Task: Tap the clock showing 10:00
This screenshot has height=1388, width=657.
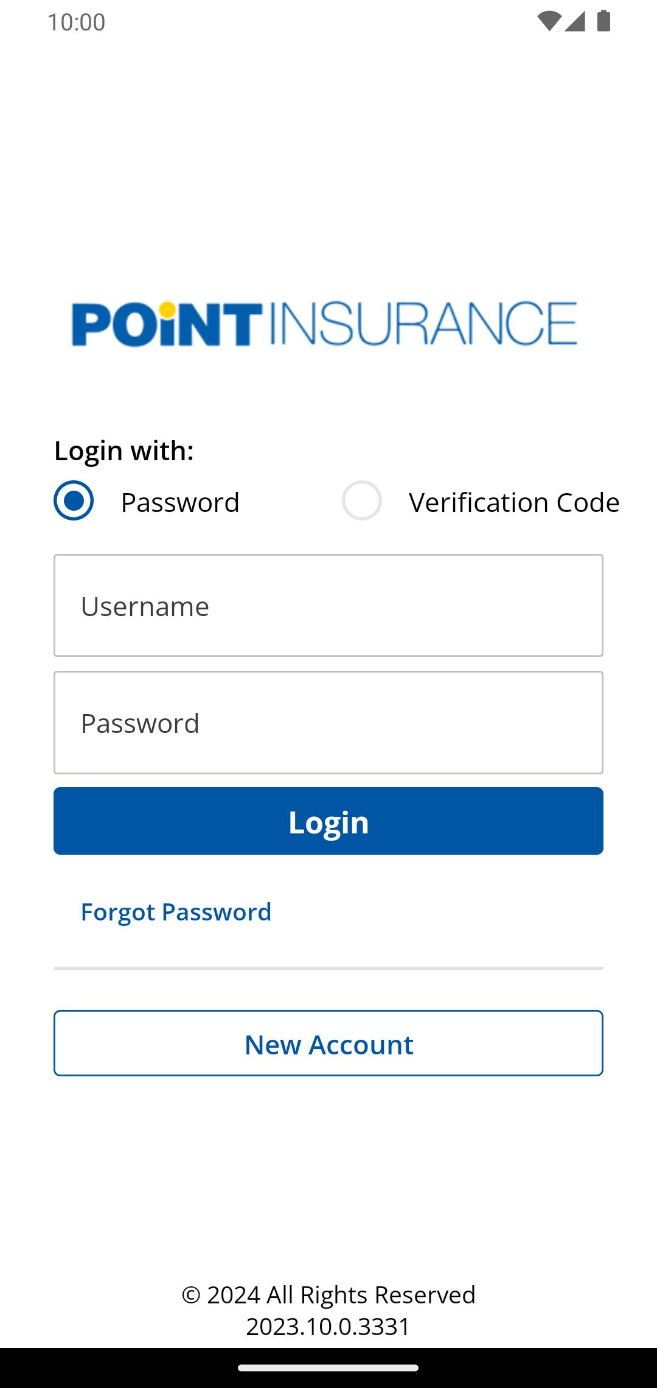Action: point(77,23)
